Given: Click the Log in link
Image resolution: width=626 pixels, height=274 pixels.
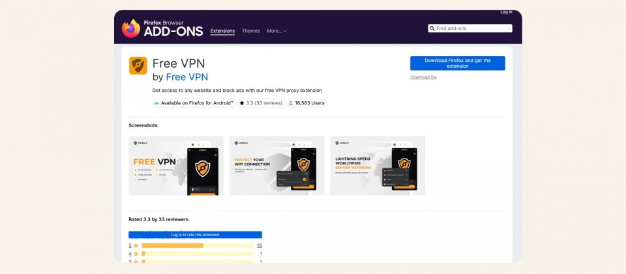Looking at the screenshot, I should (x=506, y=12).
